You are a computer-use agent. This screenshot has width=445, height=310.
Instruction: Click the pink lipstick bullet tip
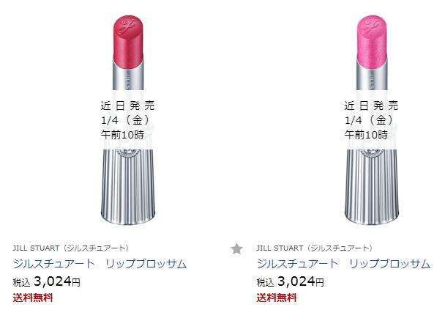coord(372,41)
